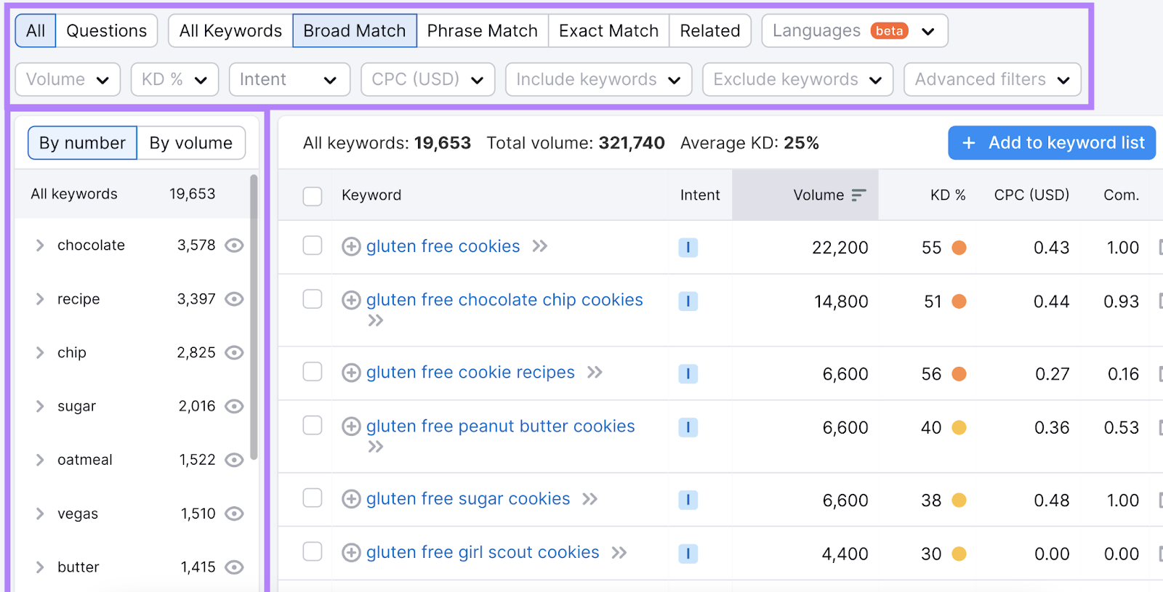Viewport: 1163px width, 592px height.
Task: Click the Intent badge on the sugar cookies row
Action: (688, 500)
